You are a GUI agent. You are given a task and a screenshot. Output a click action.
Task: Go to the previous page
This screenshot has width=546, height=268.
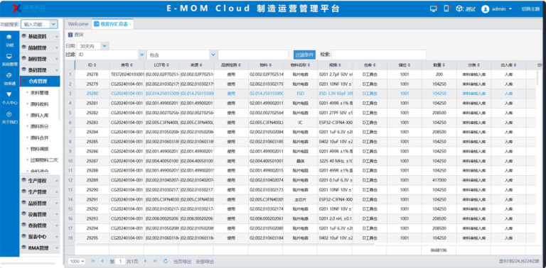102,261
